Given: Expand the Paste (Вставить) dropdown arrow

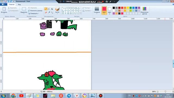Looking at the screenshot, I should [4, 14].
